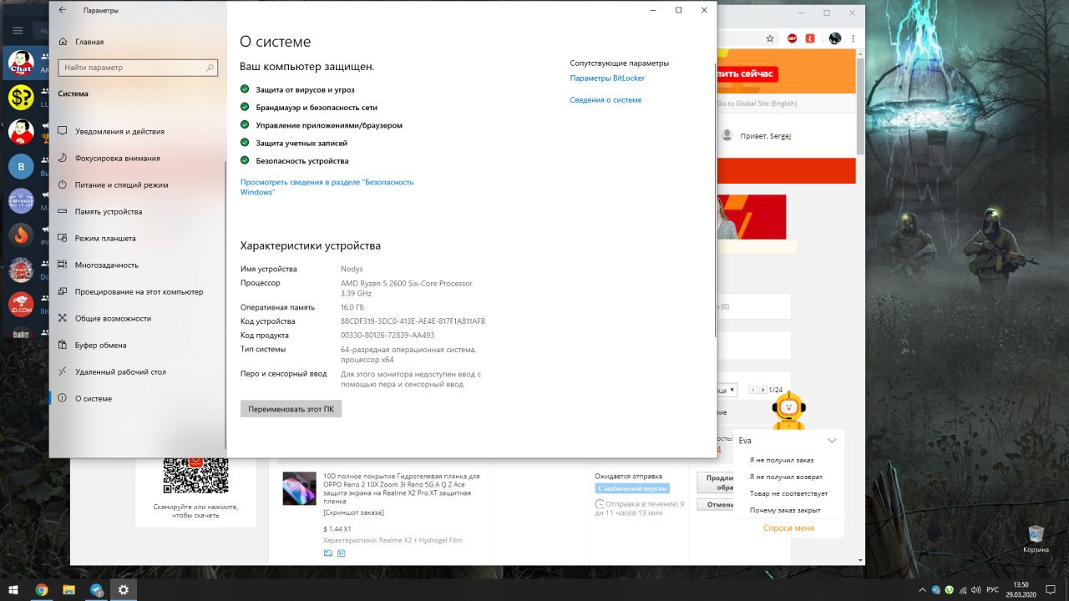This screenshot has height=601, width=1069.
Task: Click green check for Управление приложениями/браузером
Action: click(x=245, y=125)
